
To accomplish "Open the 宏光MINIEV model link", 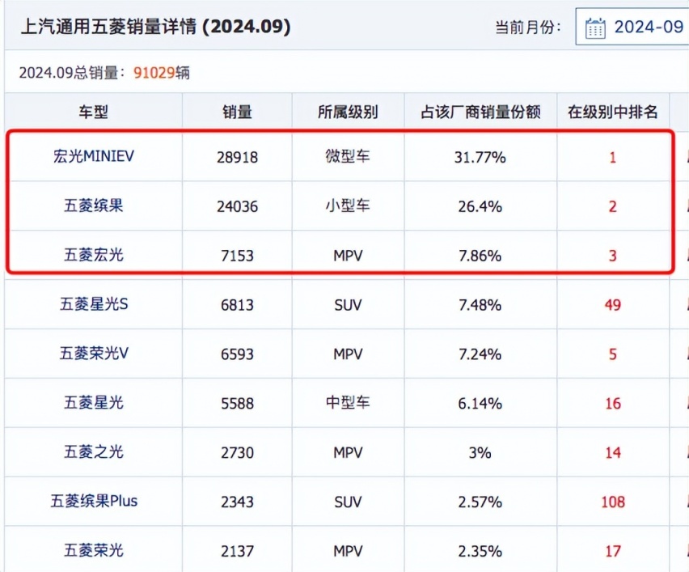I will click(x=94, y=156).
